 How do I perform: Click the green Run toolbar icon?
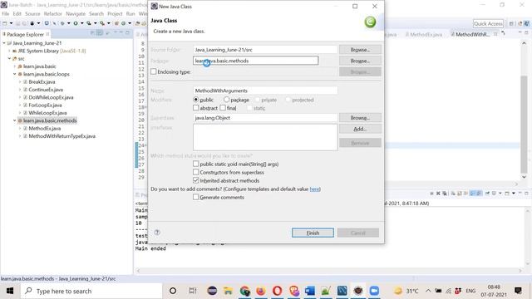point(76,23)
